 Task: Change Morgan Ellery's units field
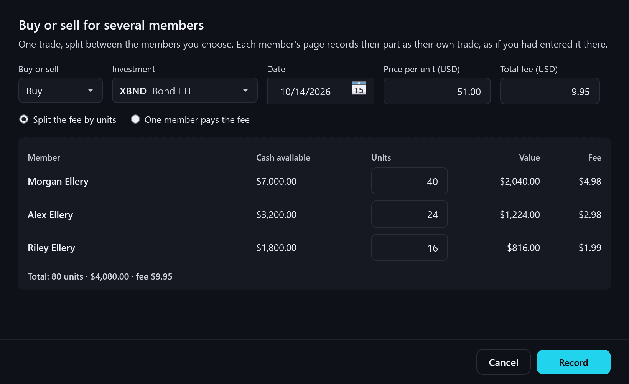pos(410,181)
